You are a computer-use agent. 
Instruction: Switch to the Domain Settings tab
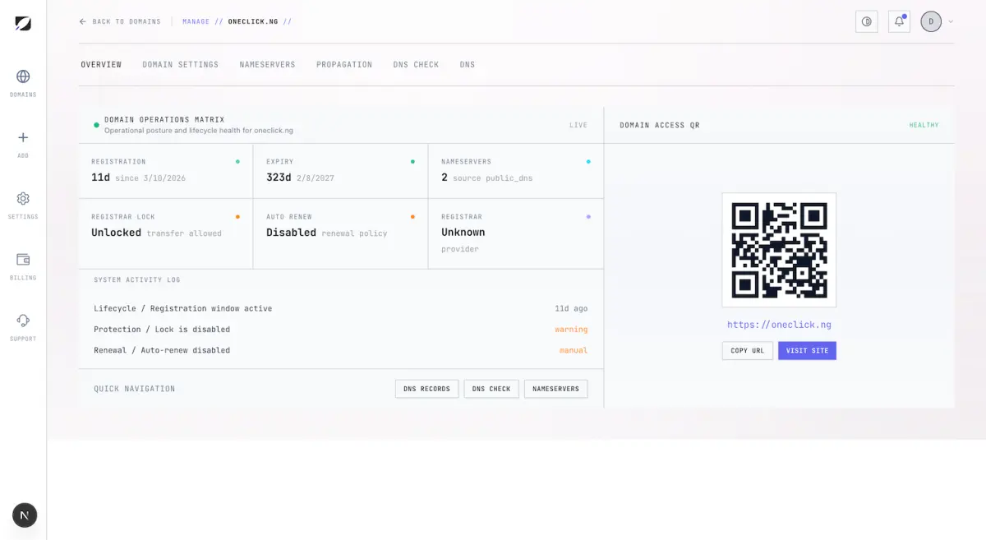[181, 64]
